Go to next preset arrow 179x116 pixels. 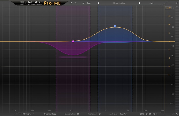[x=140, y=3]
